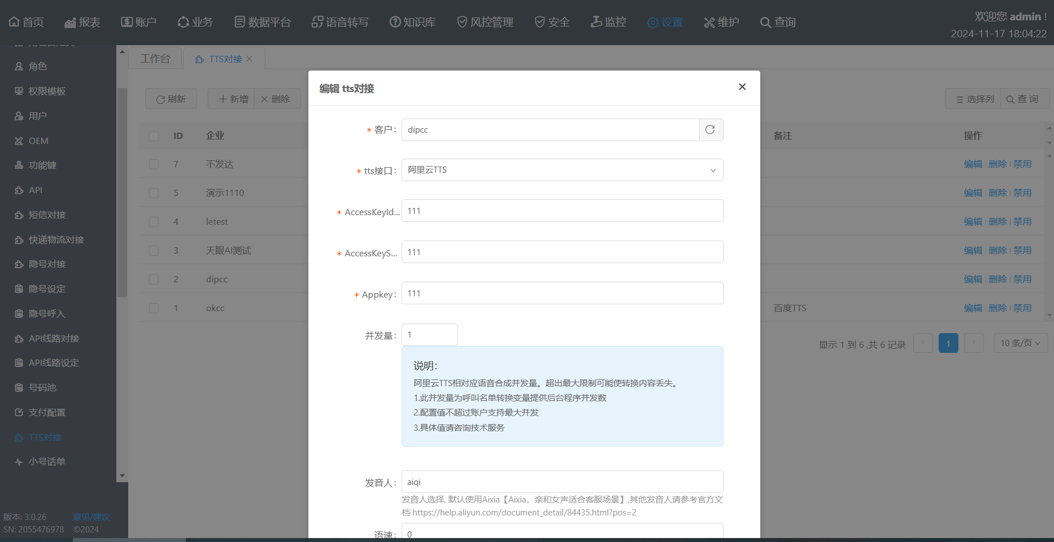Click the 角色 icon in the sidebar

[19, 67]
